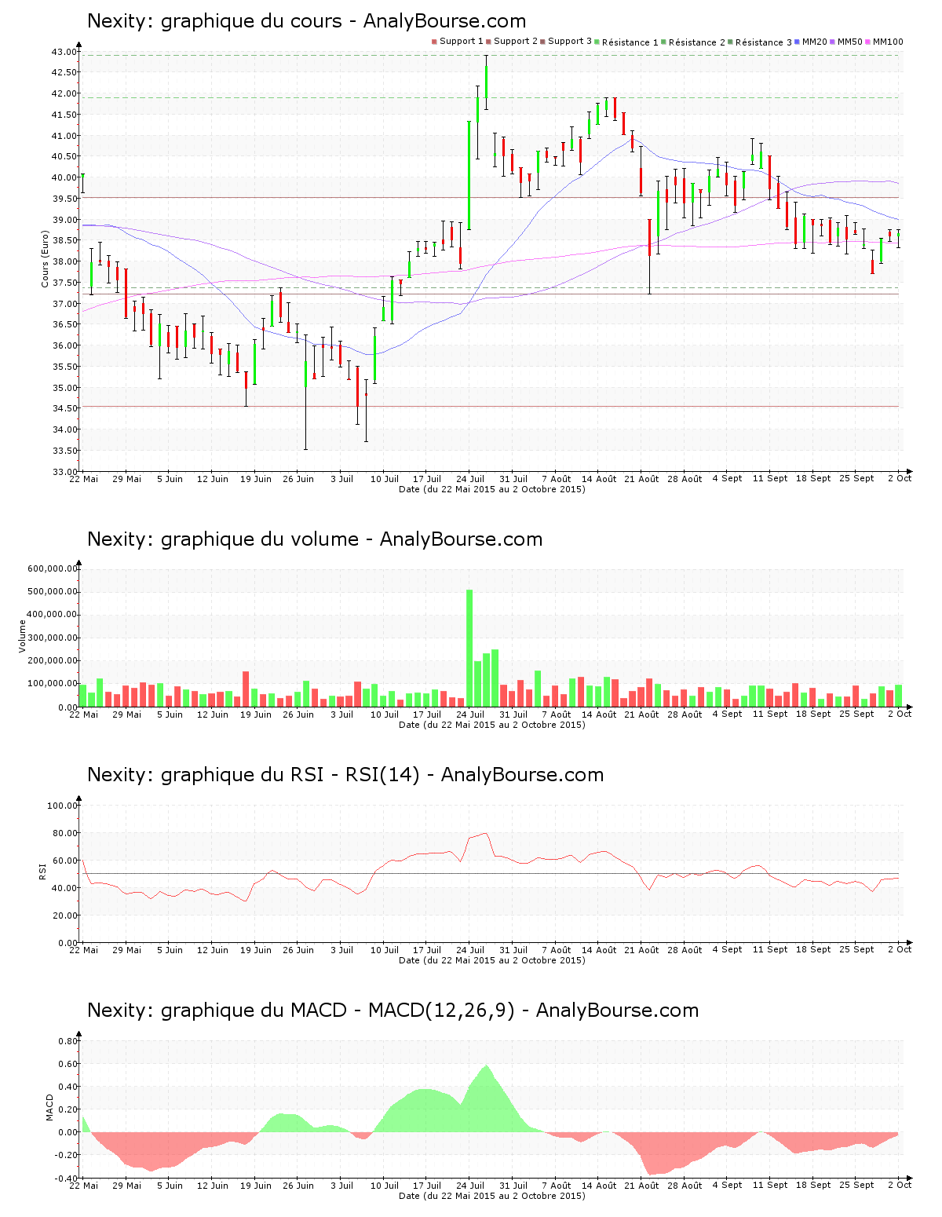Viewport: 942px width, 1217px height.
Task: Click the 60.00 RSI axis value
Action: (x=64, y=861)
